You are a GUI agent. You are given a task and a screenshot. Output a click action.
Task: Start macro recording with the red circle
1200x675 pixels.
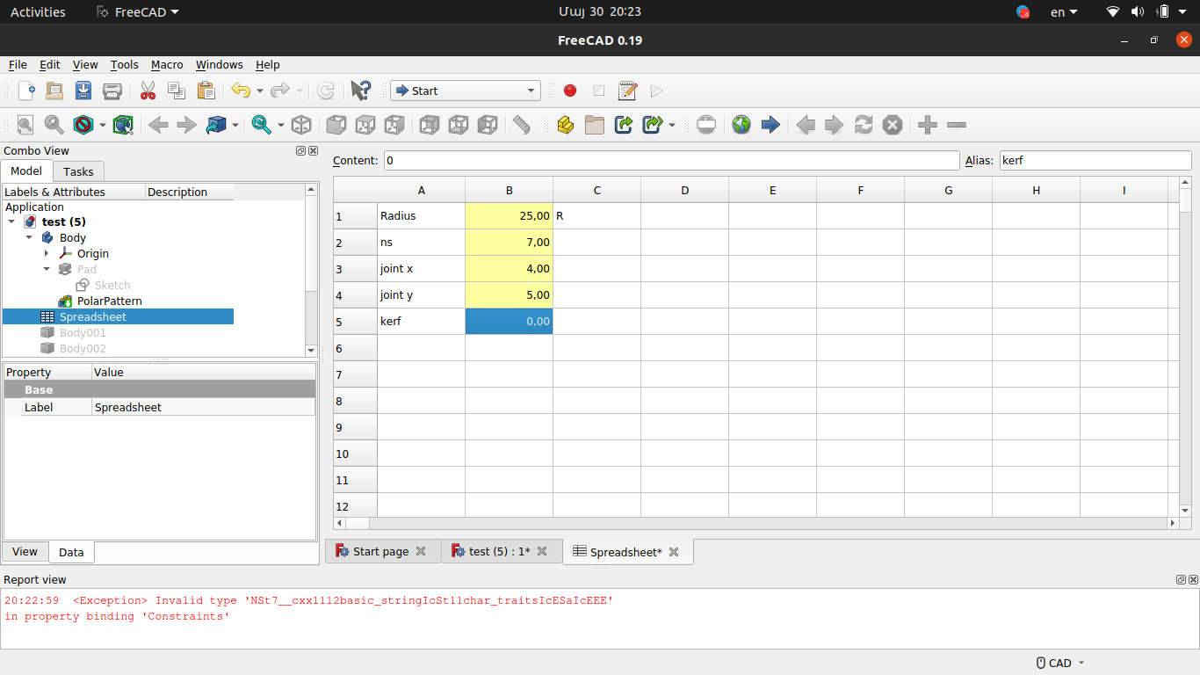coord(570,91)
